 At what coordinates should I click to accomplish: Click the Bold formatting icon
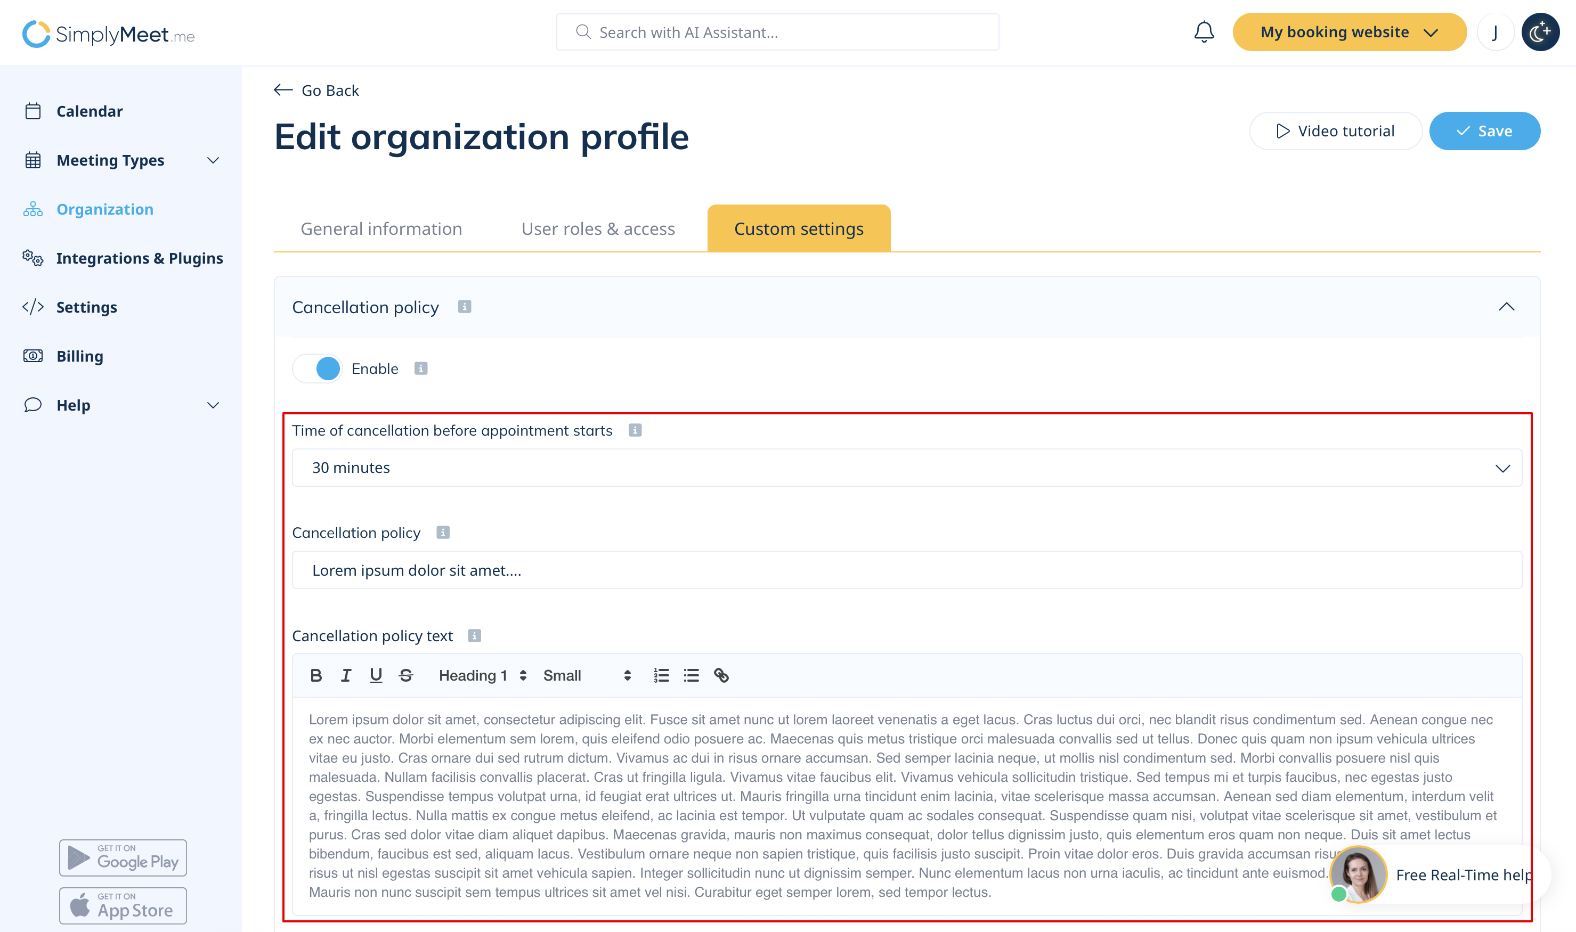point(316,675)
